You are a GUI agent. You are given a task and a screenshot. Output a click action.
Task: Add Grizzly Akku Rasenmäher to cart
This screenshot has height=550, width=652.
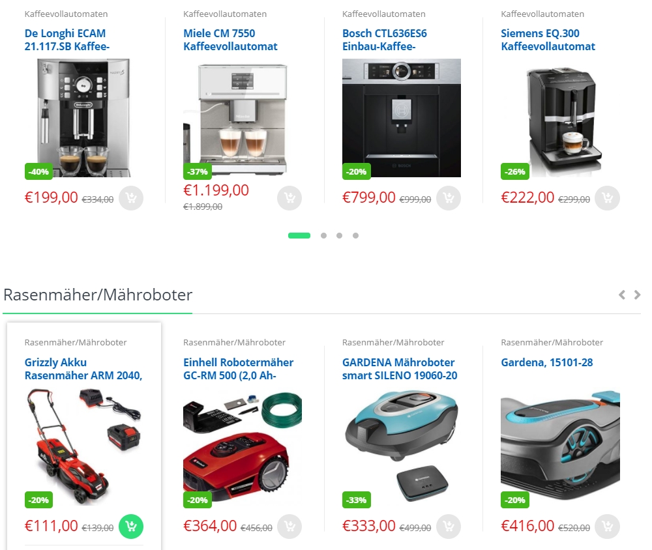point(131,527)
